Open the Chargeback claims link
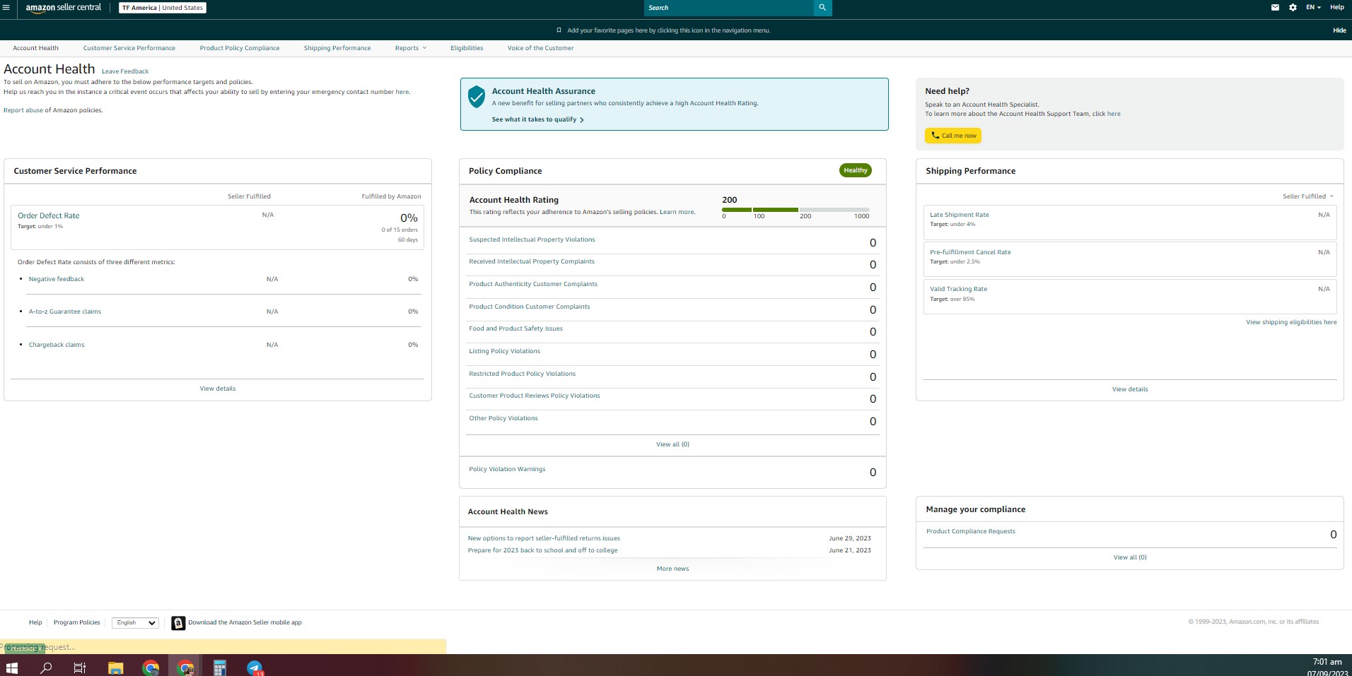Screen dimensions: 1352x676 57,345
